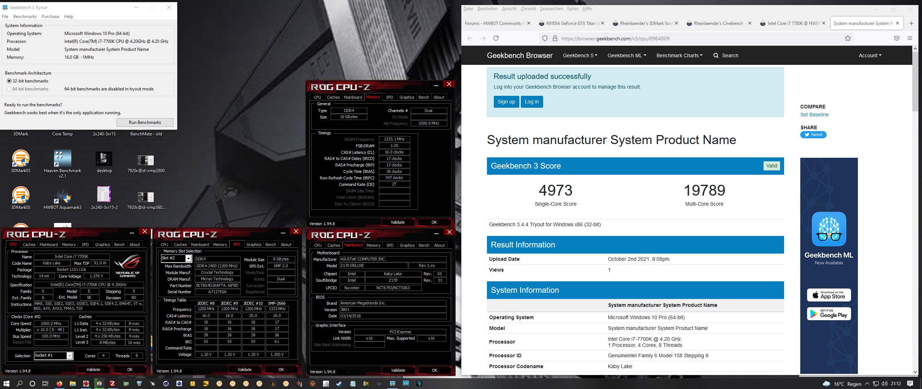The height and width of the screenshot is (389, 922).
Task: Open tracking protection shield panel
Action: [545, 38]
